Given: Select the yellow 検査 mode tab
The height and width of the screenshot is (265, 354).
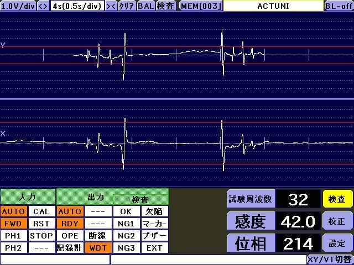Looking at the screenshot, I should click(337, 199).
